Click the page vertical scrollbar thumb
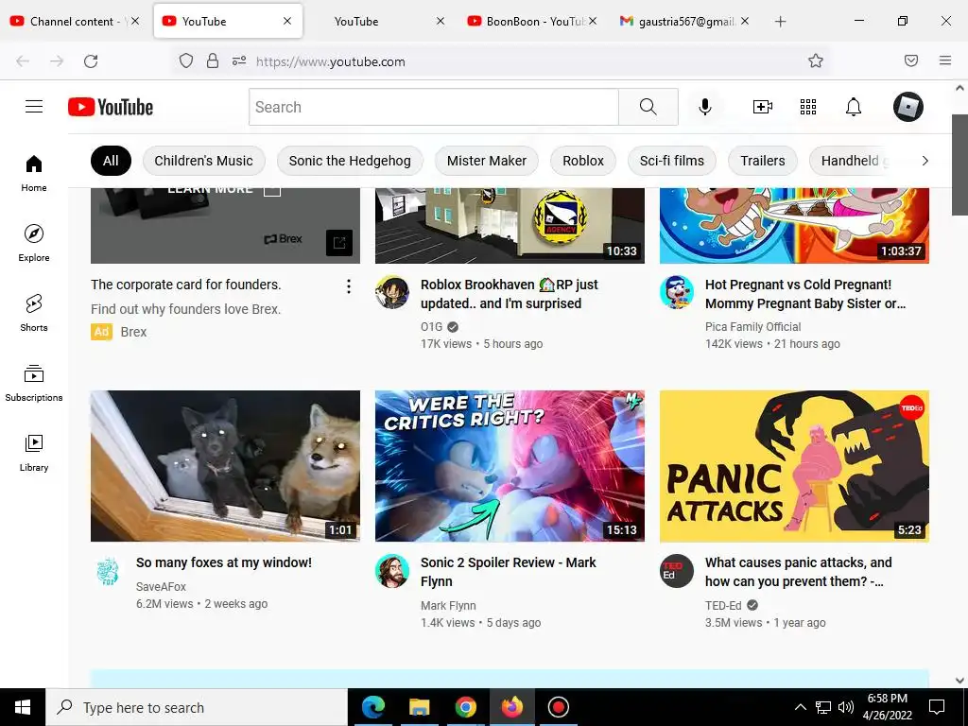 tap(959, 164)
